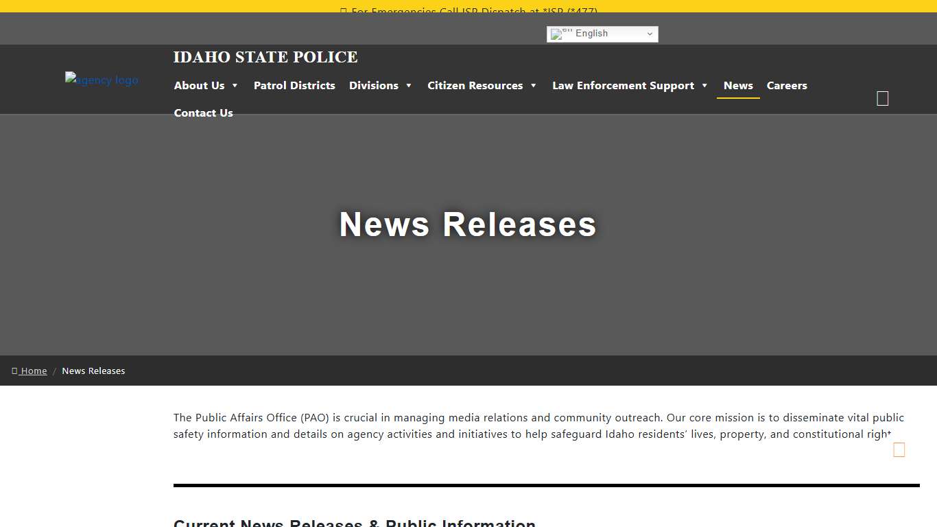Select the News menu item

738,85
